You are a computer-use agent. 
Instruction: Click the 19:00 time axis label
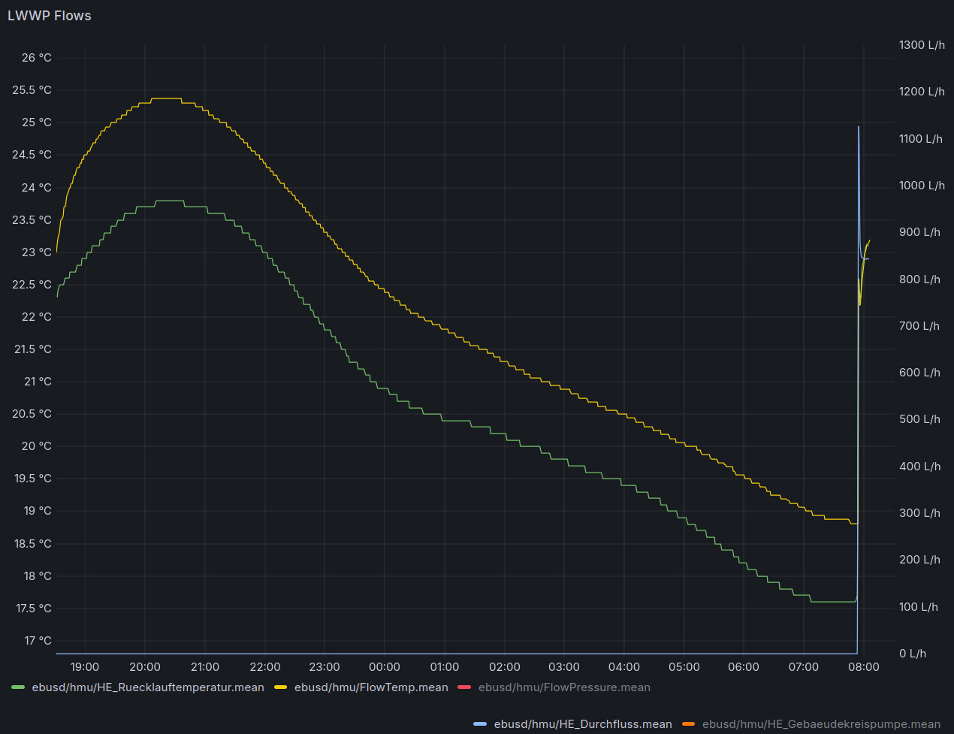(x=85, y=667)
